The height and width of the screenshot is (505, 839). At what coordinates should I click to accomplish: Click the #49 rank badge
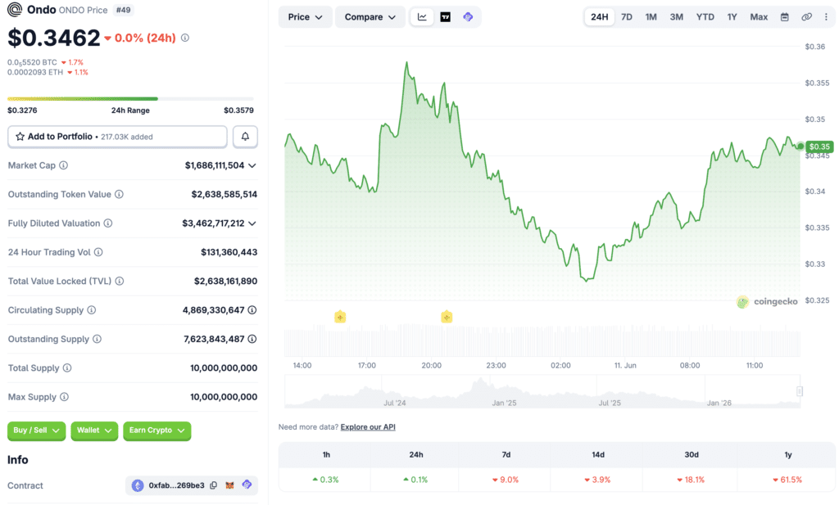(x=124, y=10)
